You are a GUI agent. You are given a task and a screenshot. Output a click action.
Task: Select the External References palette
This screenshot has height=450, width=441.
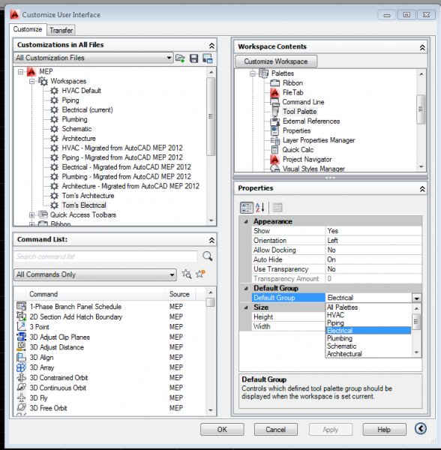pos(311,121)
